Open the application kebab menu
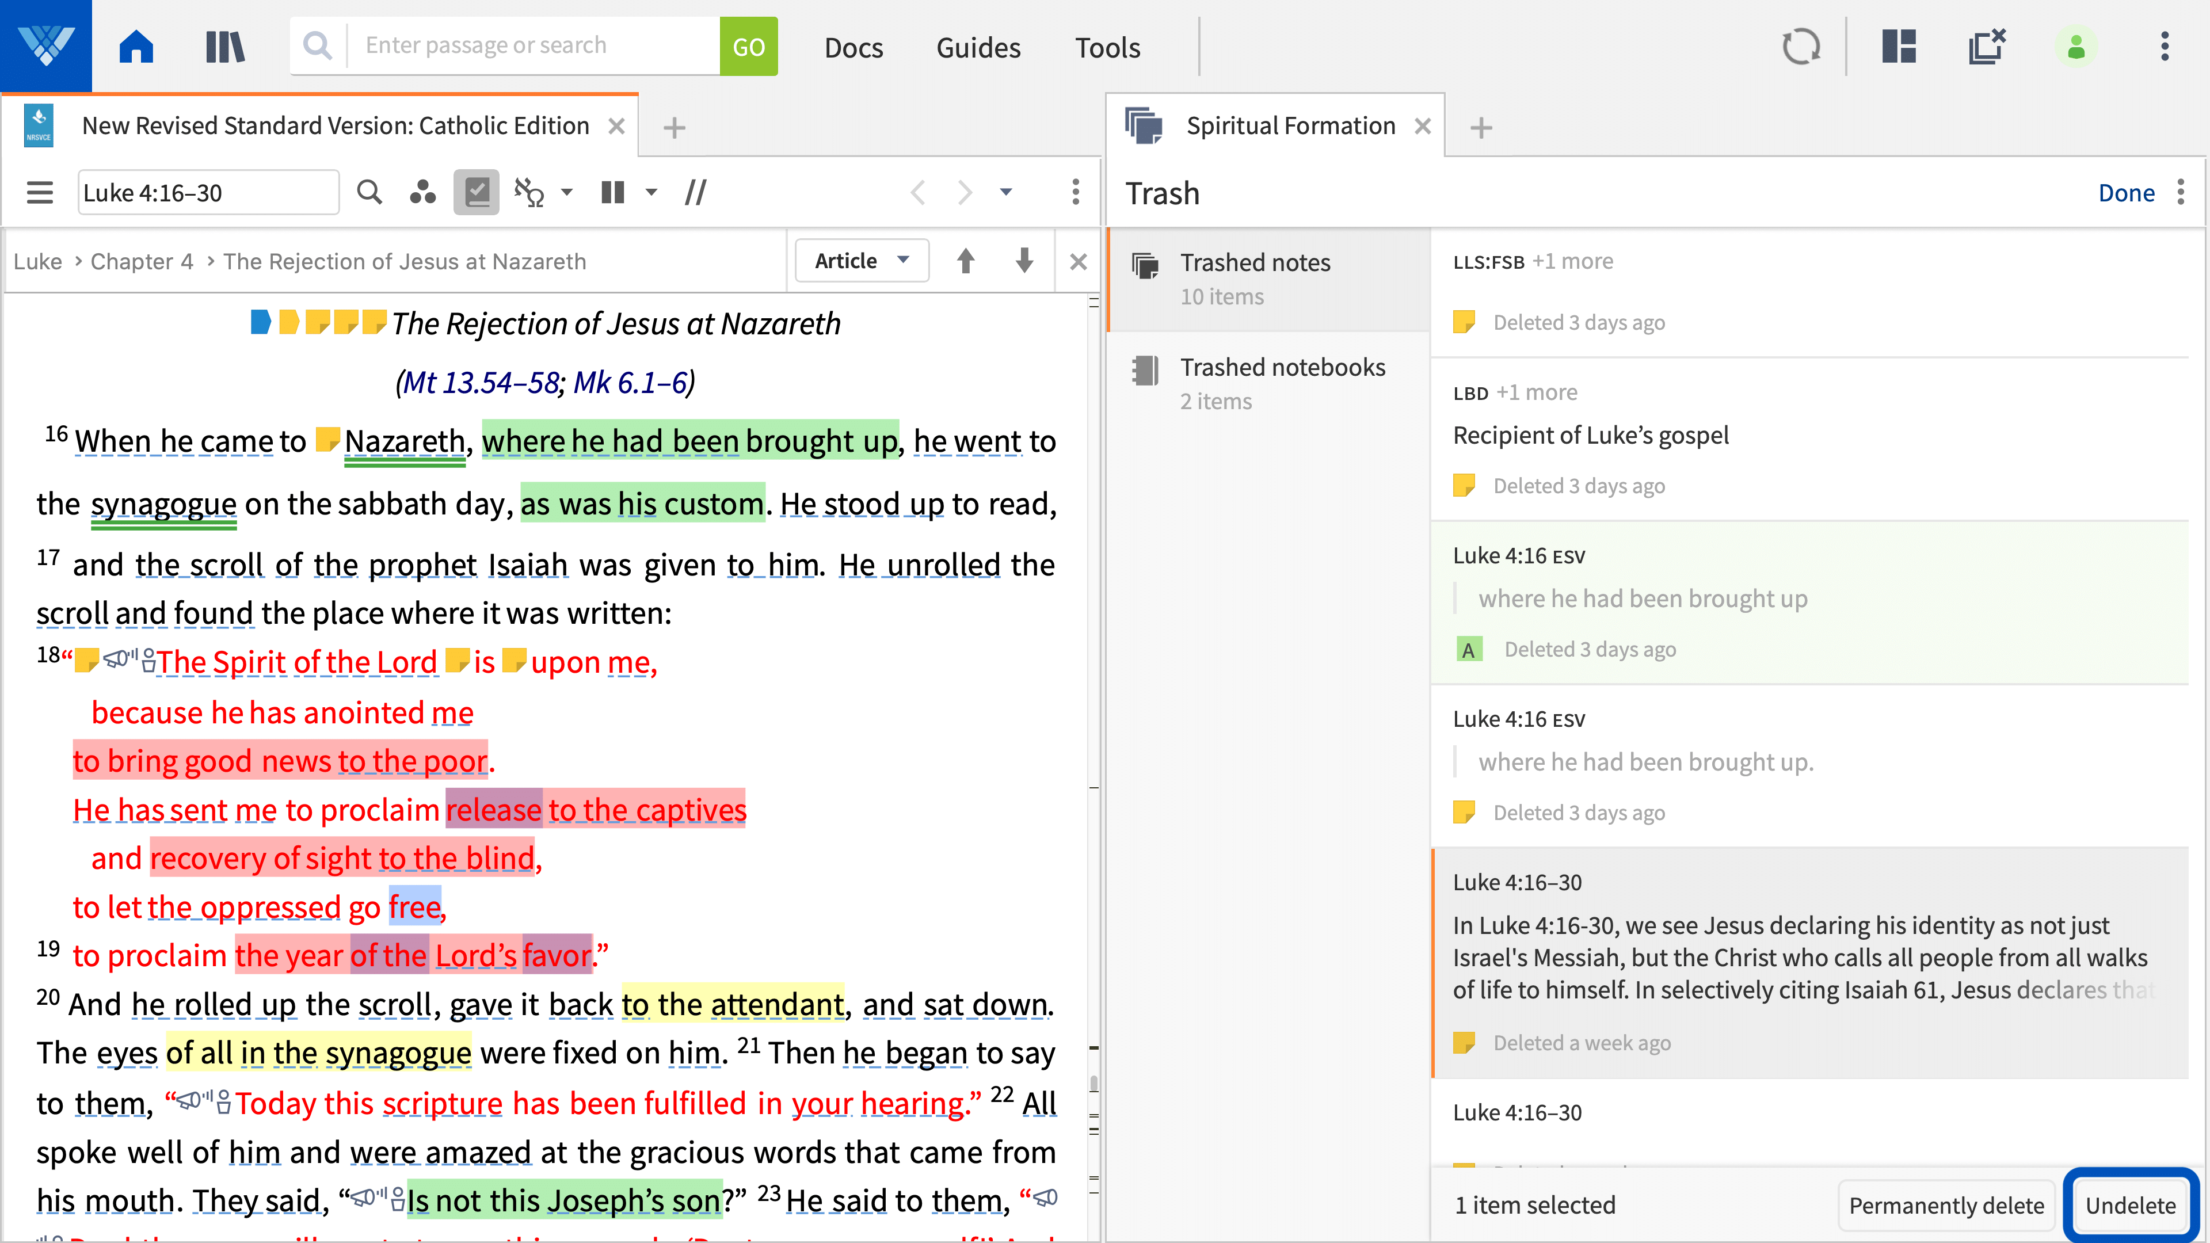The height and width of the screenshot is (1243, 2210). coord(2165,46)
